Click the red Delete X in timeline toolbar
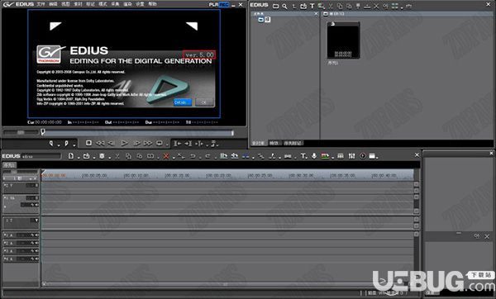This screenshot has height=299, width=496. click(166, 156)
